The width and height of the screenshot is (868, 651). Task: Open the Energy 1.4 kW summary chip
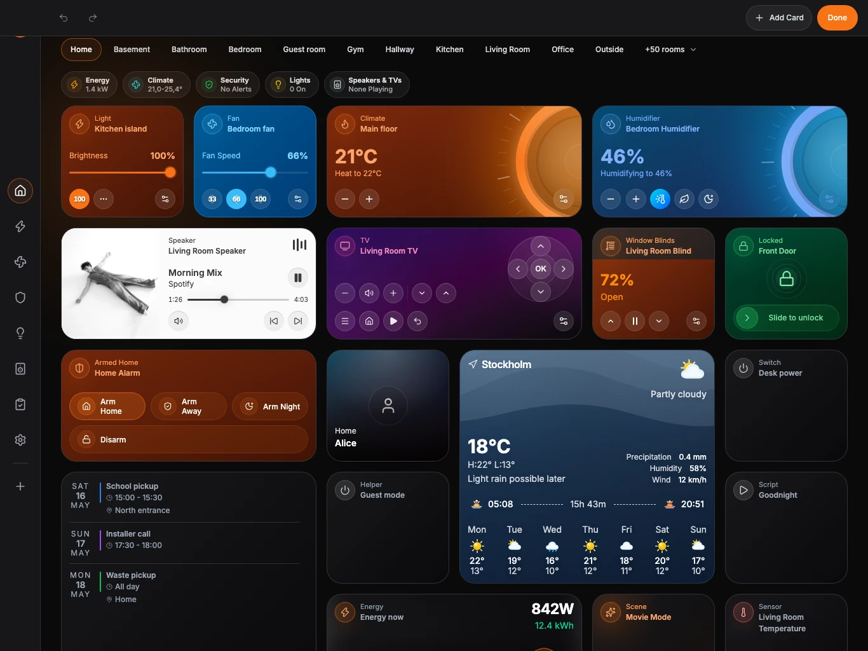point(90,85)
